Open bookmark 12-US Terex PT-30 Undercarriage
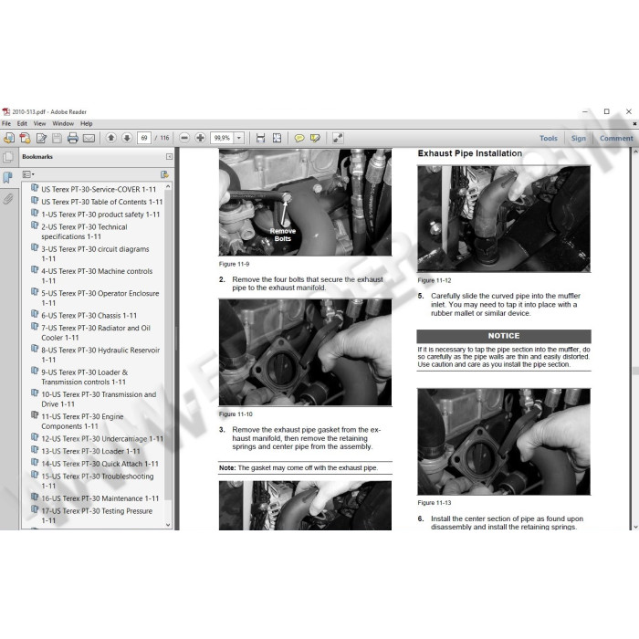Screen dimensions: 639x639 (x=102, y=439)
